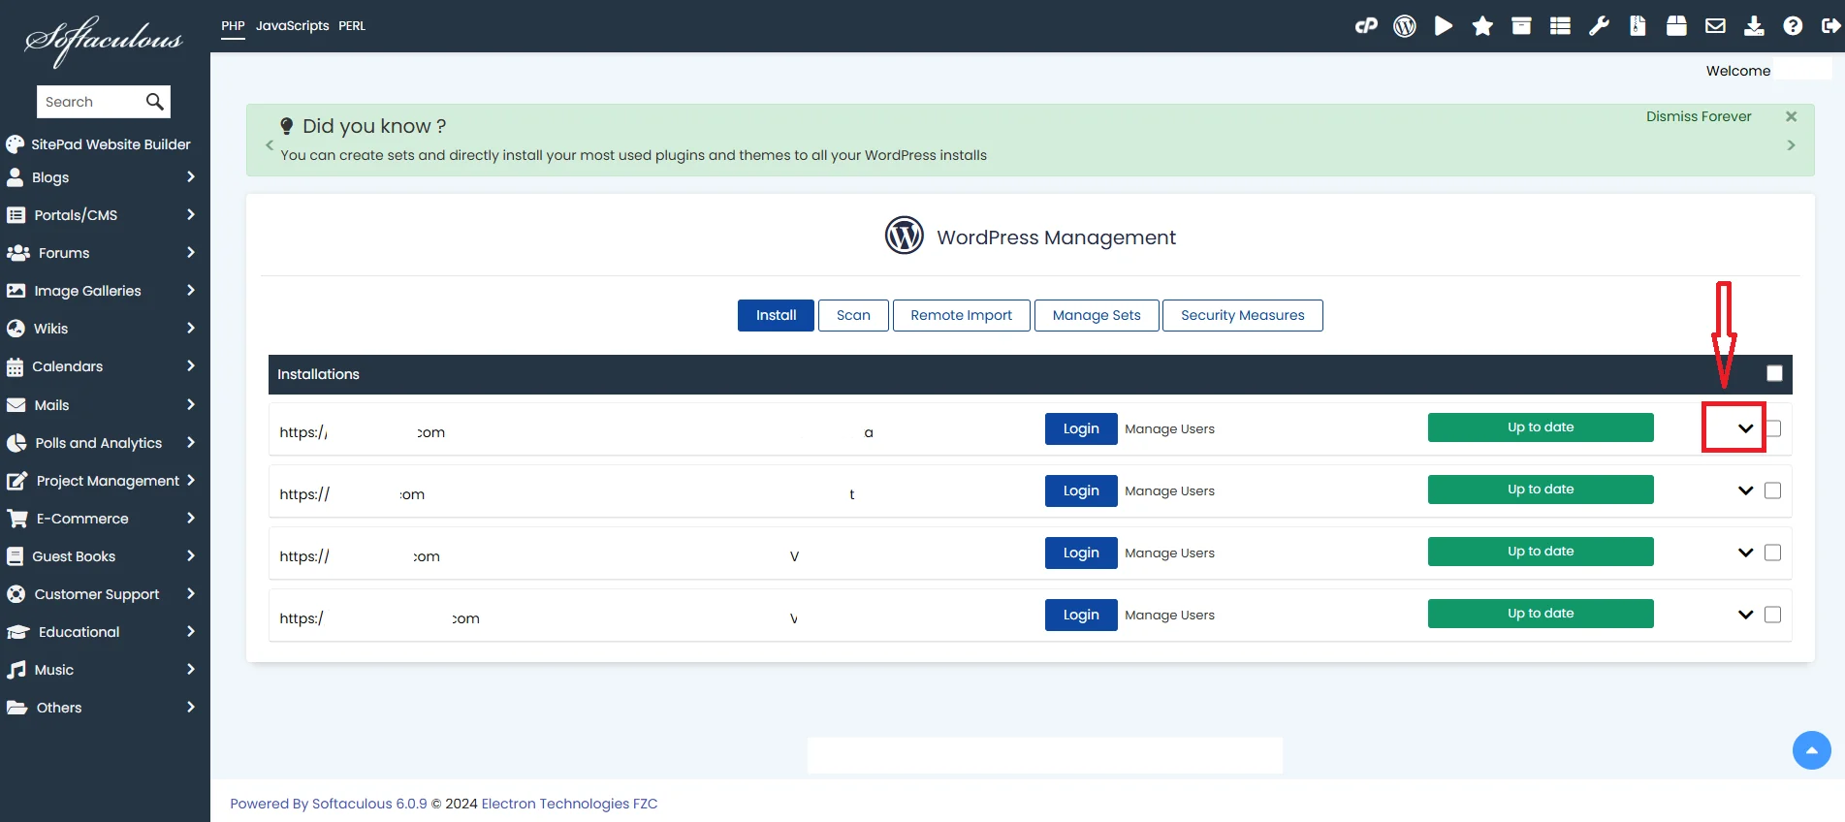The width and height of the screenshot is (1845, 822).
Task: Click the Blogs person icon in the sidebar
Action: tap(15, 177)
